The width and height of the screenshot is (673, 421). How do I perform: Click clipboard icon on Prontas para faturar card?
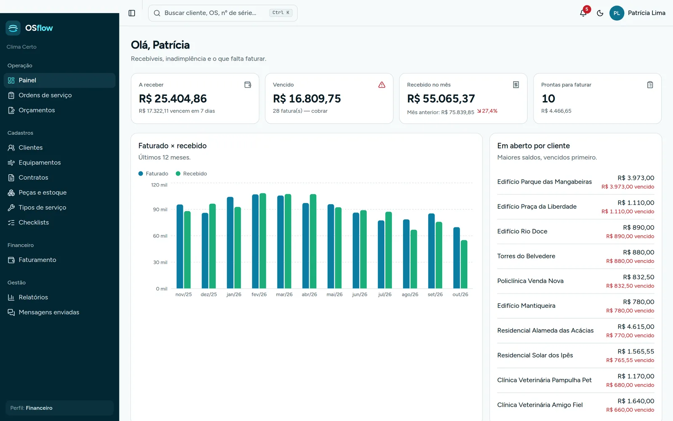tap(650, 85)
